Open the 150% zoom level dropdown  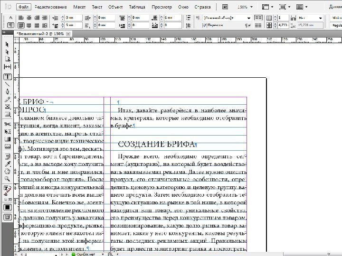251,8
